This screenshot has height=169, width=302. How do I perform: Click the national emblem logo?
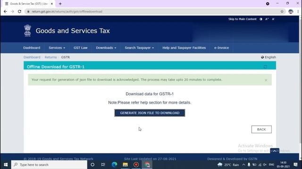27,31
